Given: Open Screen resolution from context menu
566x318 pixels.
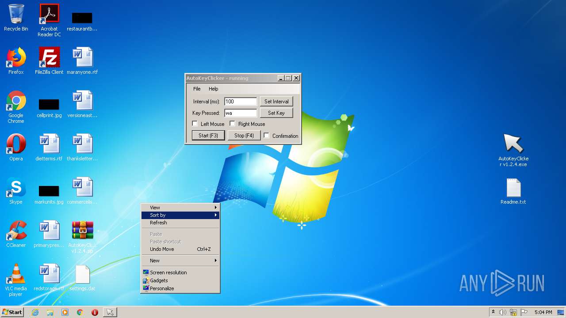Looking at the screenshot, I should pyautogui.click(x=180, y=273).
